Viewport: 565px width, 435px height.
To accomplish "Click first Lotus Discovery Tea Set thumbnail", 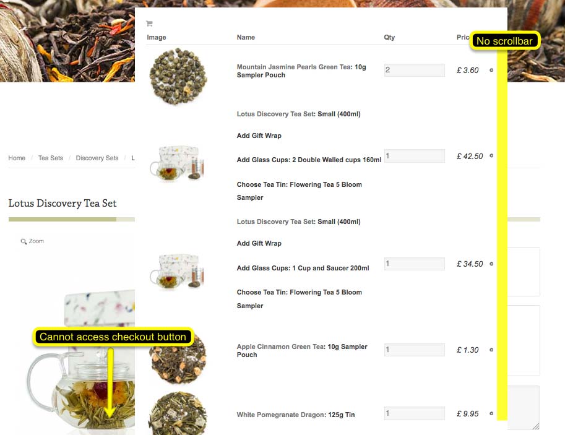I will click(177, 163).
